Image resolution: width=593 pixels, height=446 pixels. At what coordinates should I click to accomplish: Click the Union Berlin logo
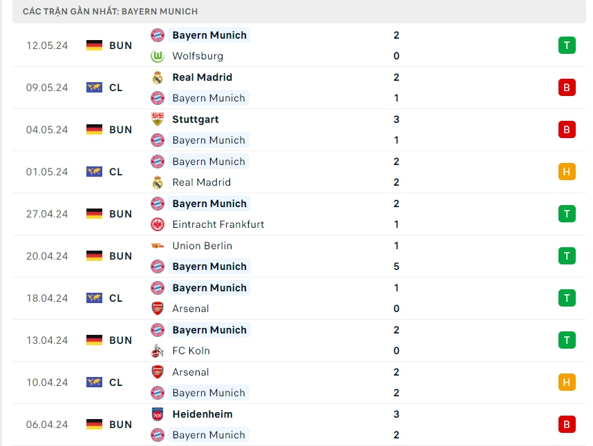(x=158, y=246)
